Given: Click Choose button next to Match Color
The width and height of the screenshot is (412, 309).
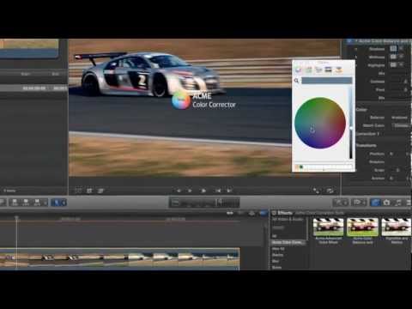Looking at the screenshot, I should (x=401, y=125).
